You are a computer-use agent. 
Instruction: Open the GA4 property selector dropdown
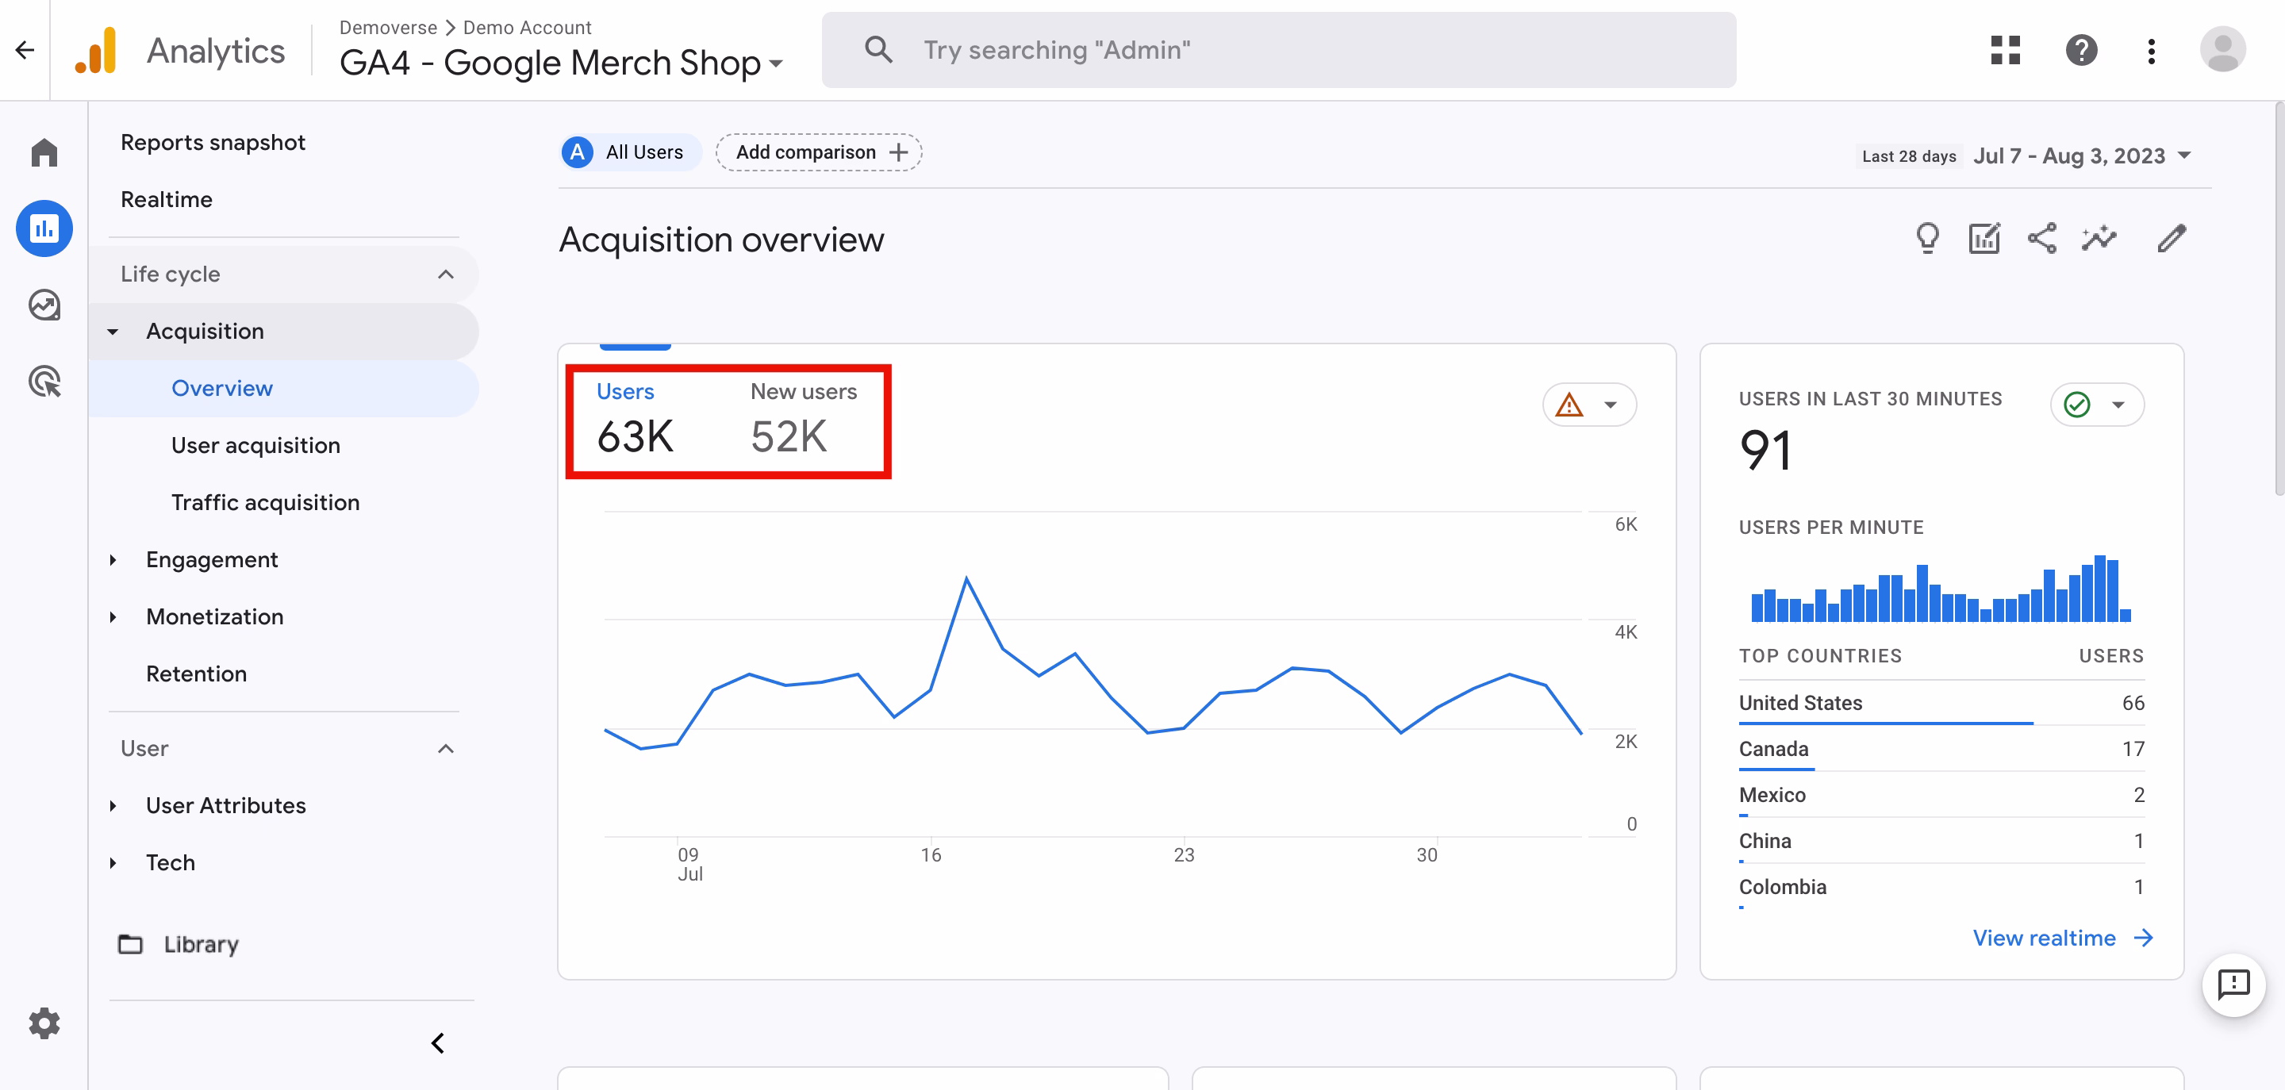click(x=561, y=63)
